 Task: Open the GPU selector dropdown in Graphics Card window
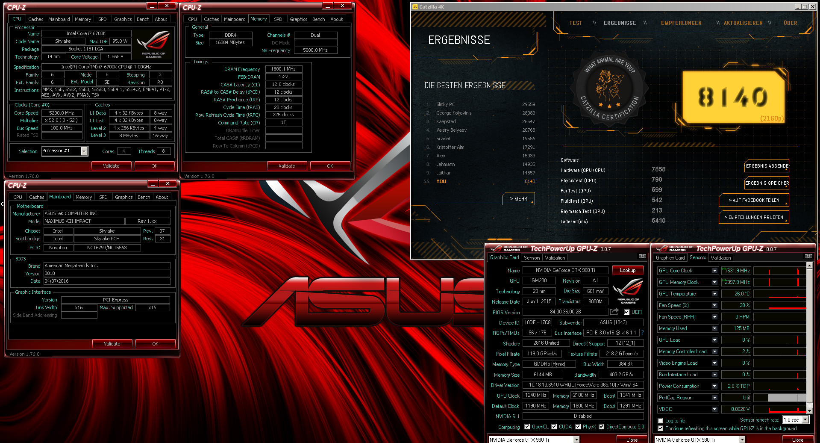pyautogui.click(x=576, y=440)
